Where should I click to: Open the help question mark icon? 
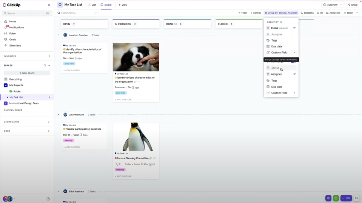click(x=48, y=199)
